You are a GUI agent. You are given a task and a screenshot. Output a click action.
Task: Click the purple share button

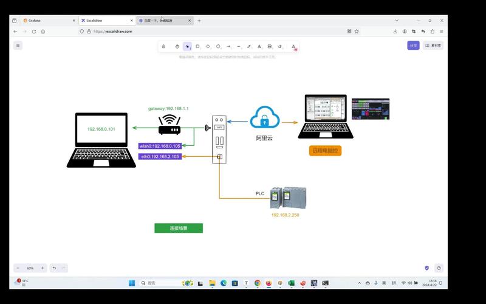(413, 45)
